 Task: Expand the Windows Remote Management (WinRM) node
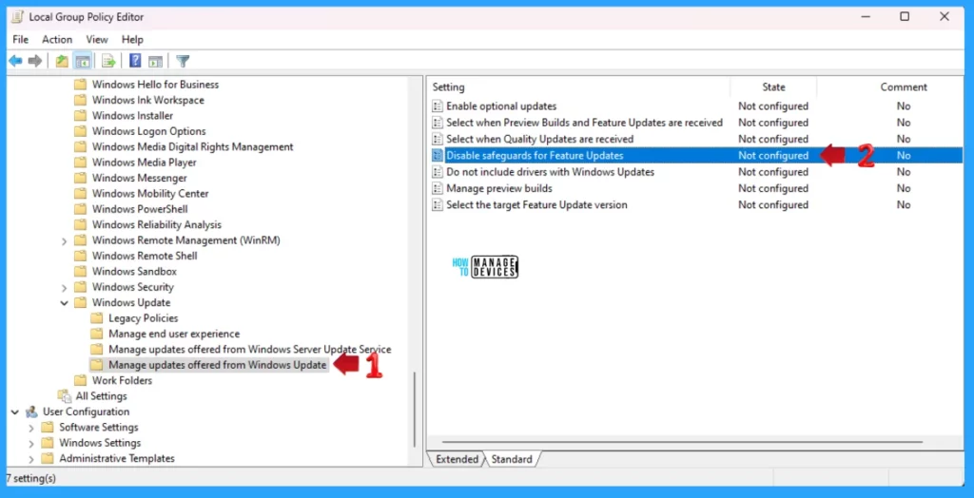pos(64,241)
